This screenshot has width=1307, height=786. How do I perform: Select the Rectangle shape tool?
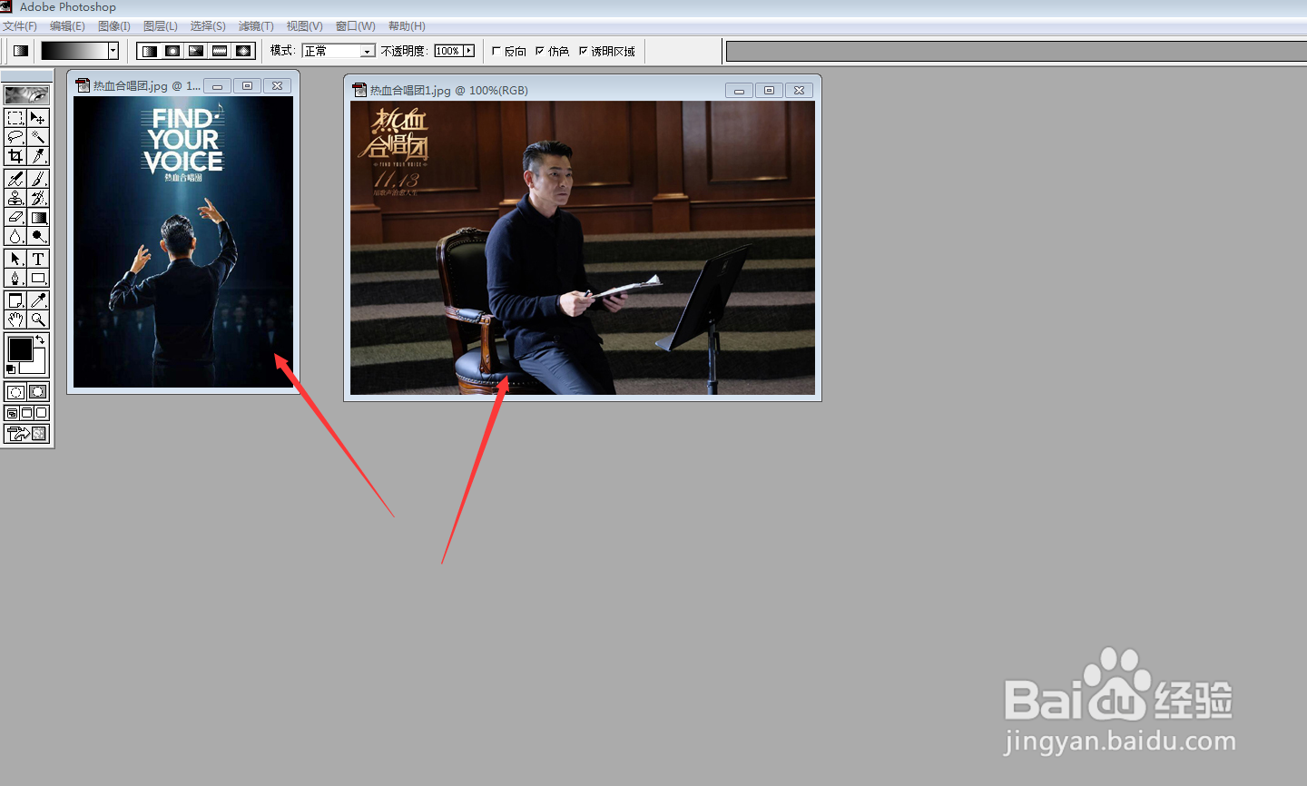(38, 278)
